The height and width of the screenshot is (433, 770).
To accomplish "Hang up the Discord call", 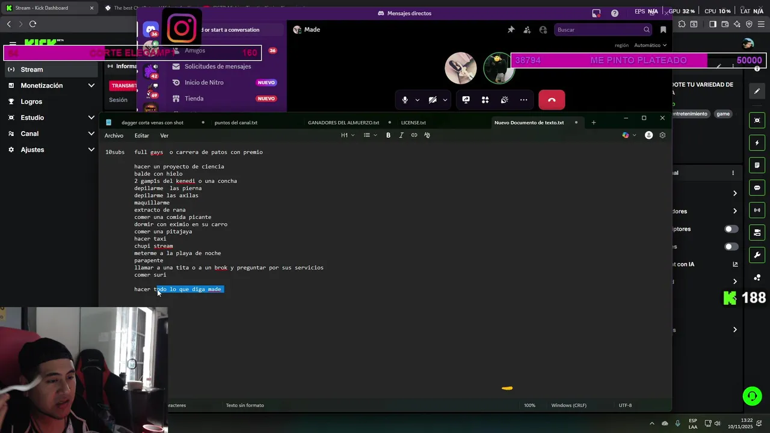I will click(552, 100).
